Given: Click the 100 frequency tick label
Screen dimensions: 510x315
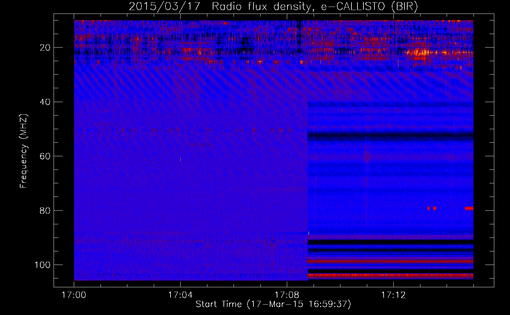Looking at the screenshot, I should [x=43, y=265].
